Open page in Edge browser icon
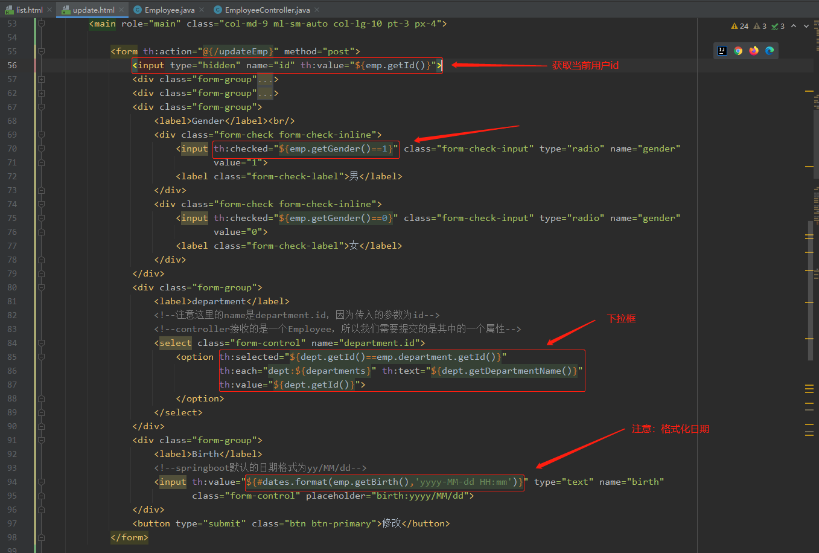Image resolution: width=819 pixels, height=553 pixels. click(x=770, y=51)
